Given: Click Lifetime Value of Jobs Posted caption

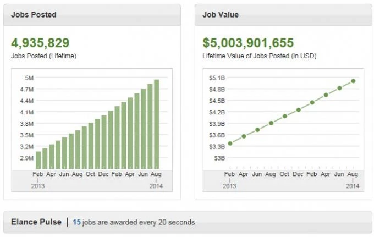Looking at the screenshot, I should click(x=260, y=56).
